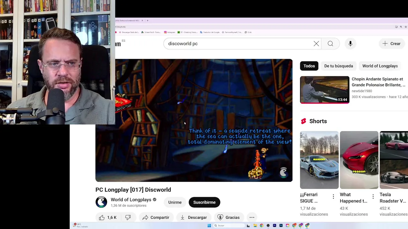Open the Descargar Reels bookmark

point(129,32)
